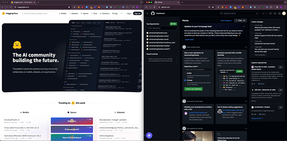This screenshot has width=287, height=141.
Task: Click the Repository name input field
Action: [198, 69]
